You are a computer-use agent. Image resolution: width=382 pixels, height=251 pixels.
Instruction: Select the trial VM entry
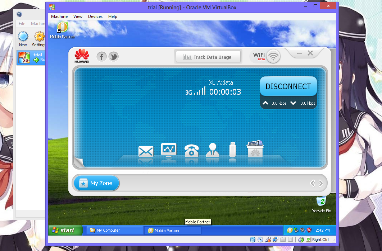(31, 57)
